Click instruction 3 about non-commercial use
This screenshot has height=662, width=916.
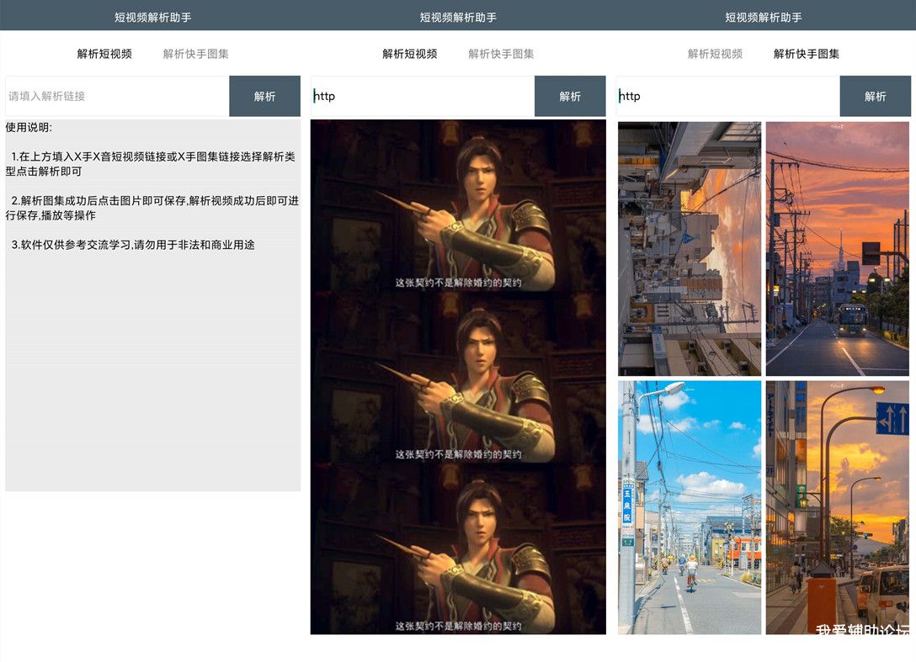[133, 245]
